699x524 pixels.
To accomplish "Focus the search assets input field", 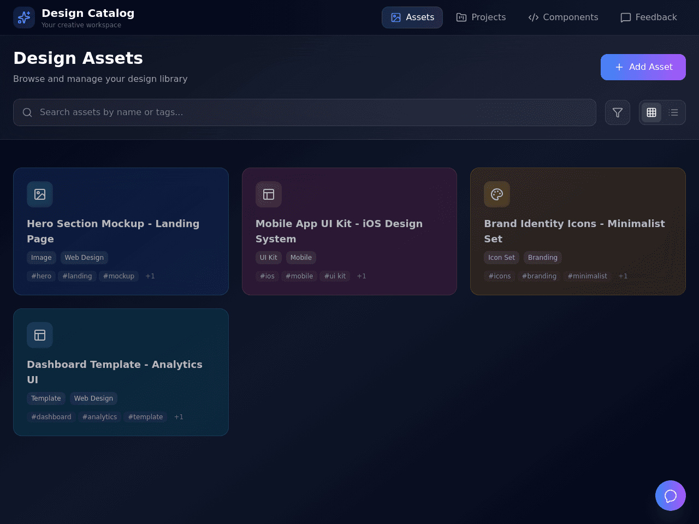I will (x=305, y=112).
